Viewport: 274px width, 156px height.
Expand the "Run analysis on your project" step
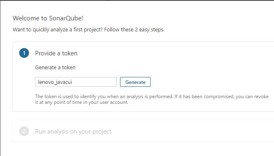click(x=73, y=132)
